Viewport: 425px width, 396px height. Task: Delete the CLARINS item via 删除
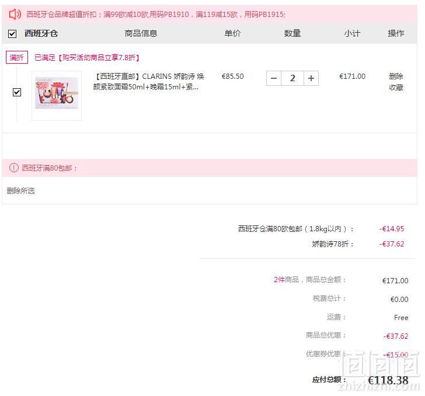396,76
